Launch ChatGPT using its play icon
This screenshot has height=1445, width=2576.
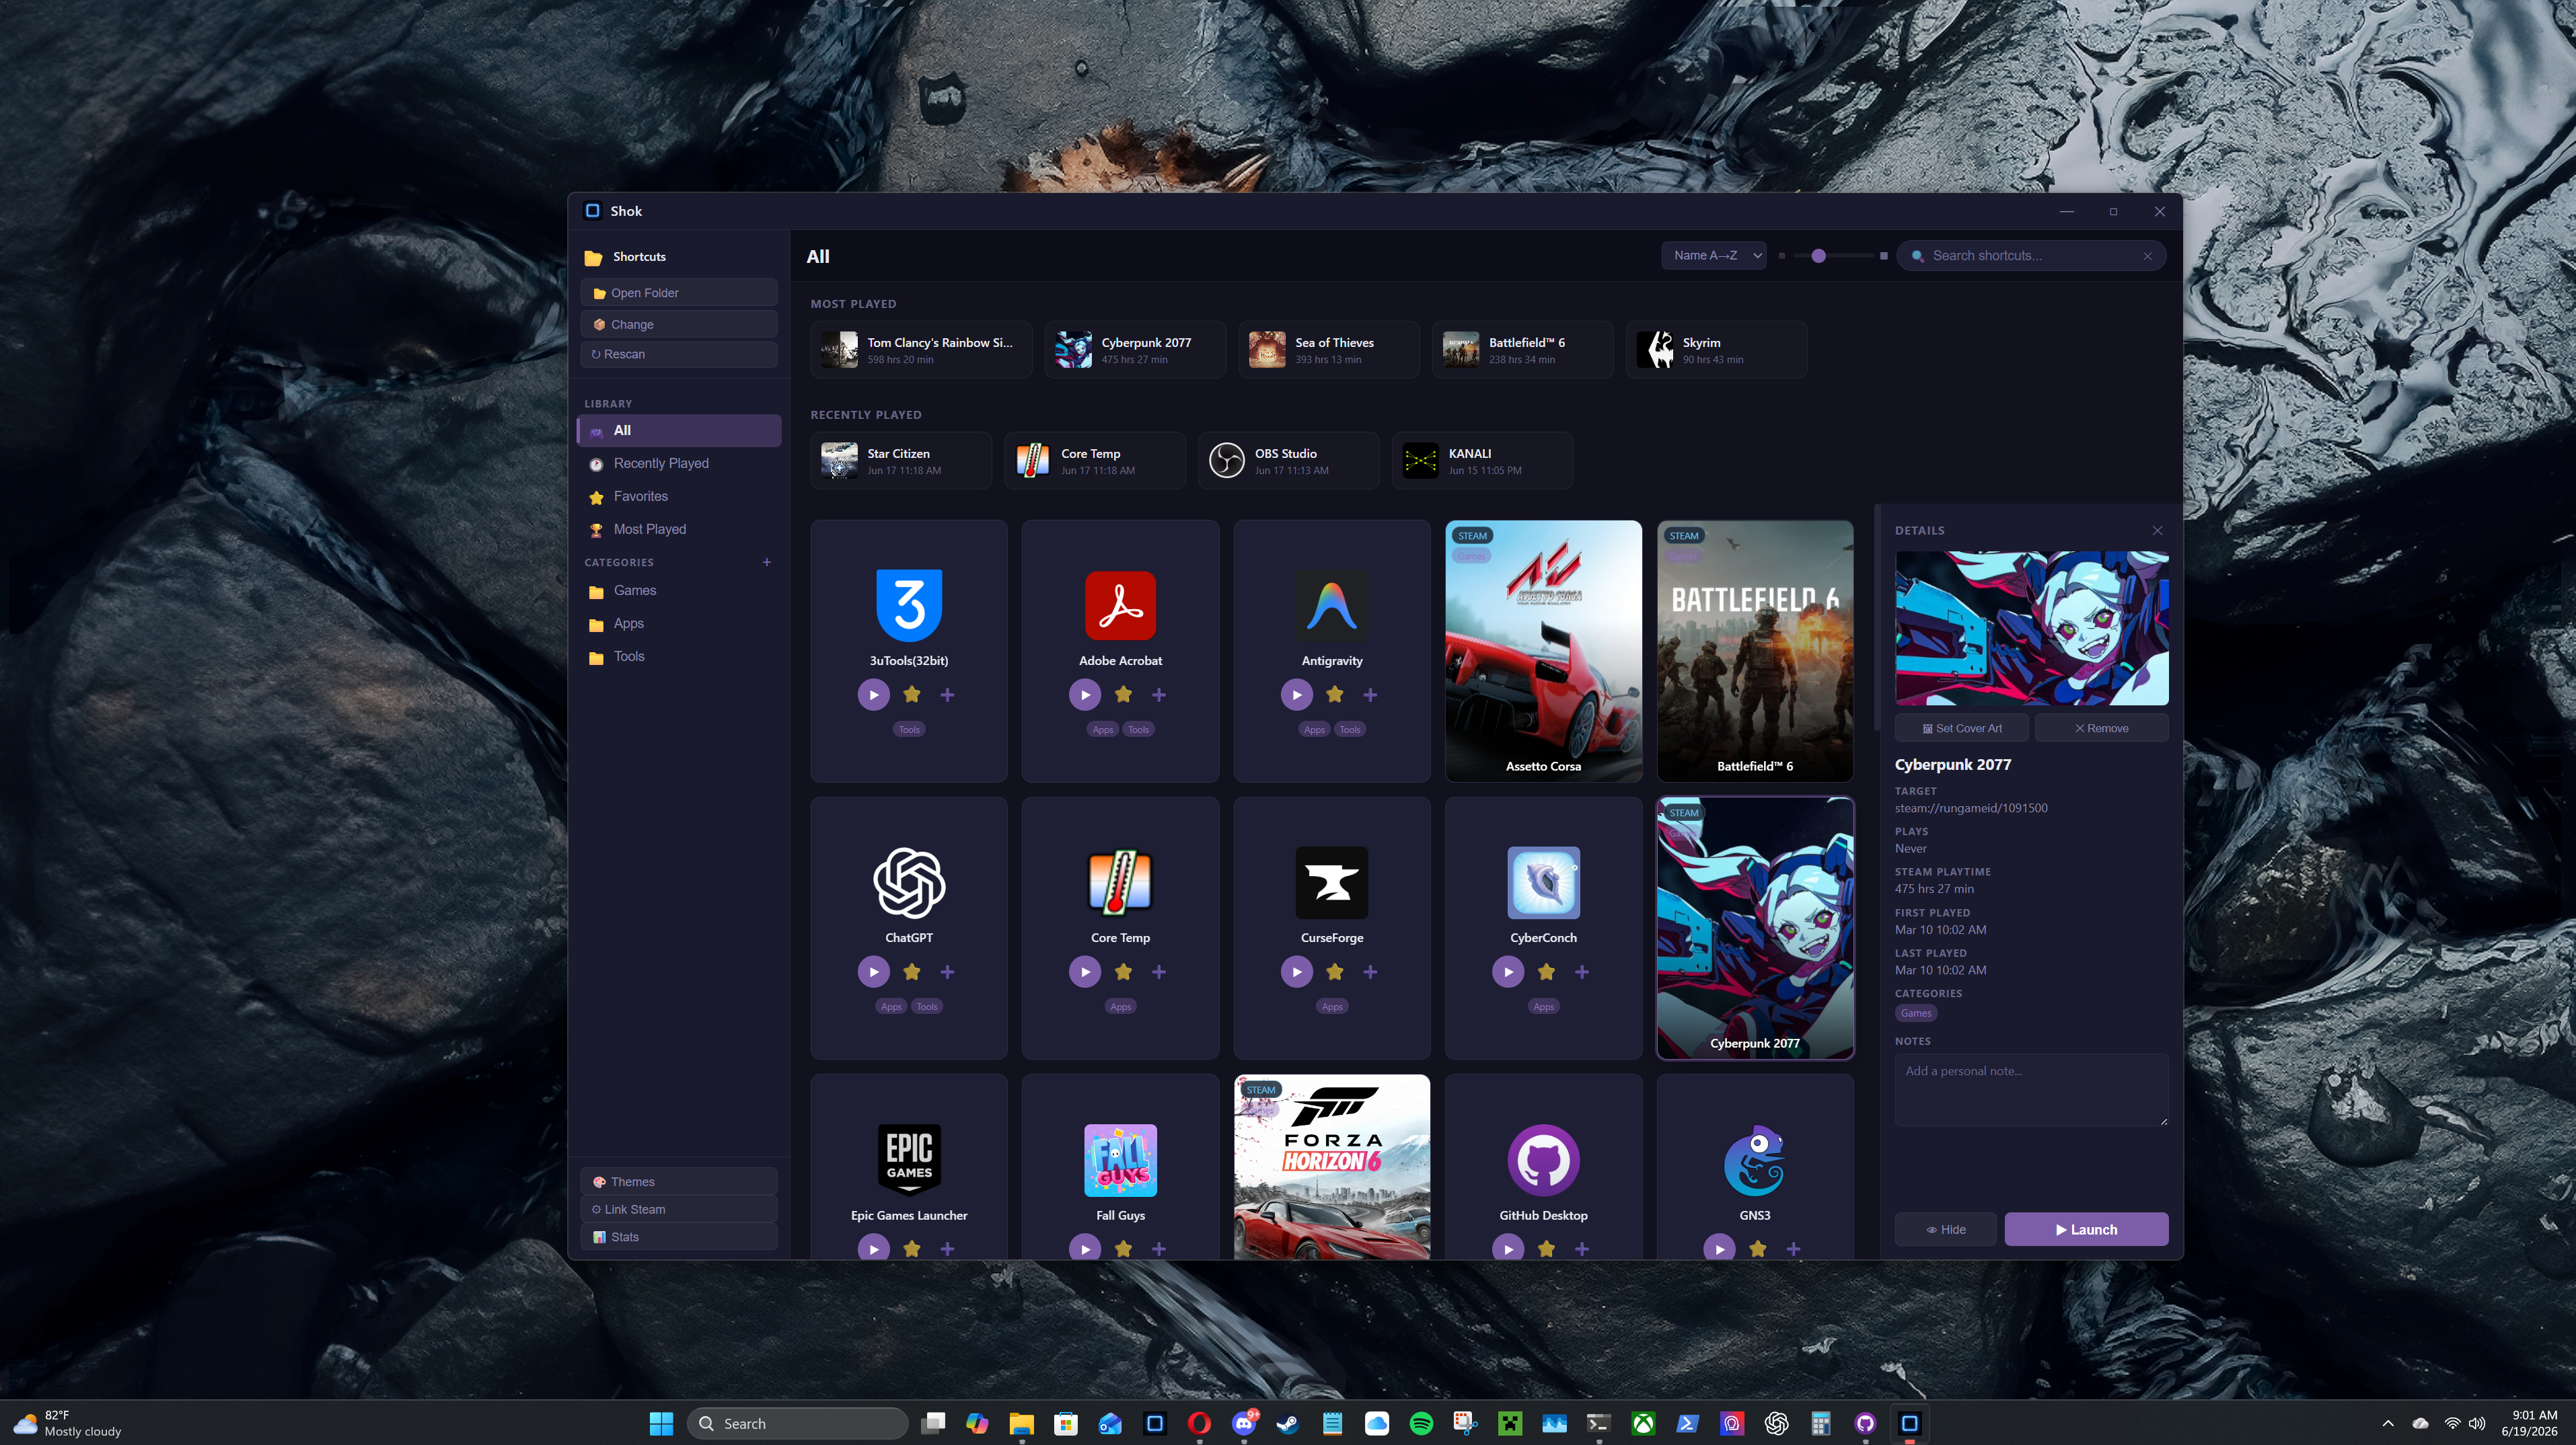(x=873, y=972)
